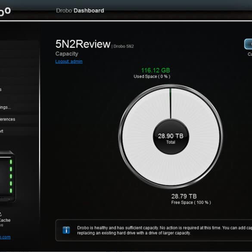The image size is (252, 252).
Task: Click the partly cut off blue button at top right
Action: click(x=248, y=44)
